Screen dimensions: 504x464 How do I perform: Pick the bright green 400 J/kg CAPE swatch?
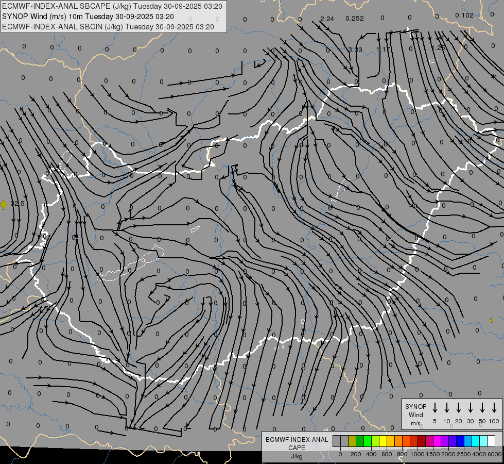coord(368,441)
